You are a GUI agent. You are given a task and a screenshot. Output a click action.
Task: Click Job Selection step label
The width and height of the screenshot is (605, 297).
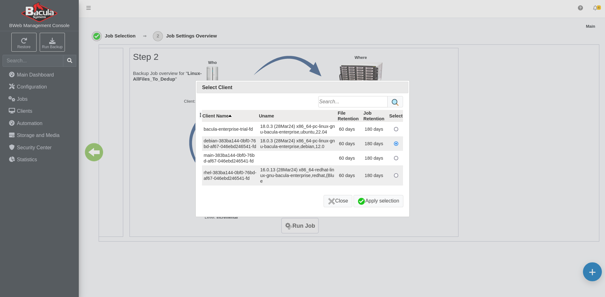pos(120,36)
